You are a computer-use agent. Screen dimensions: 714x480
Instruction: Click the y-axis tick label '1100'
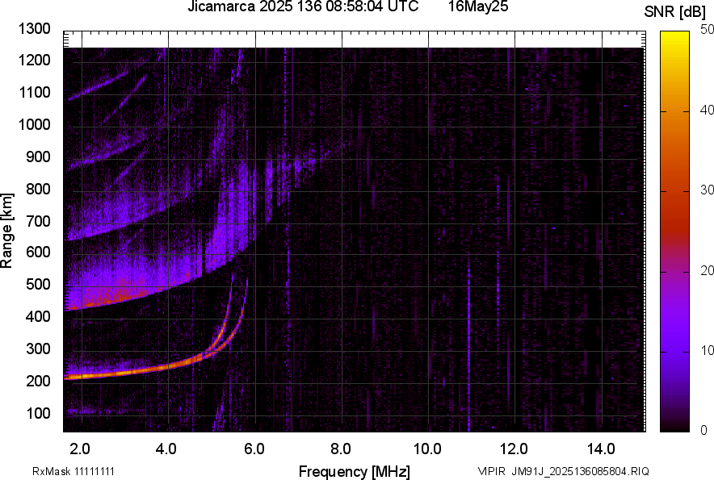click(x=34, y=93)
